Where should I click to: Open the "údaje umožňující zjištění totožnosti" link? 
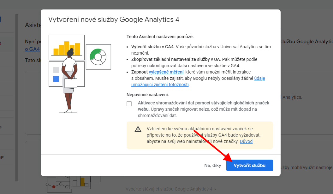pyautogui.click(x=160, y=85)
